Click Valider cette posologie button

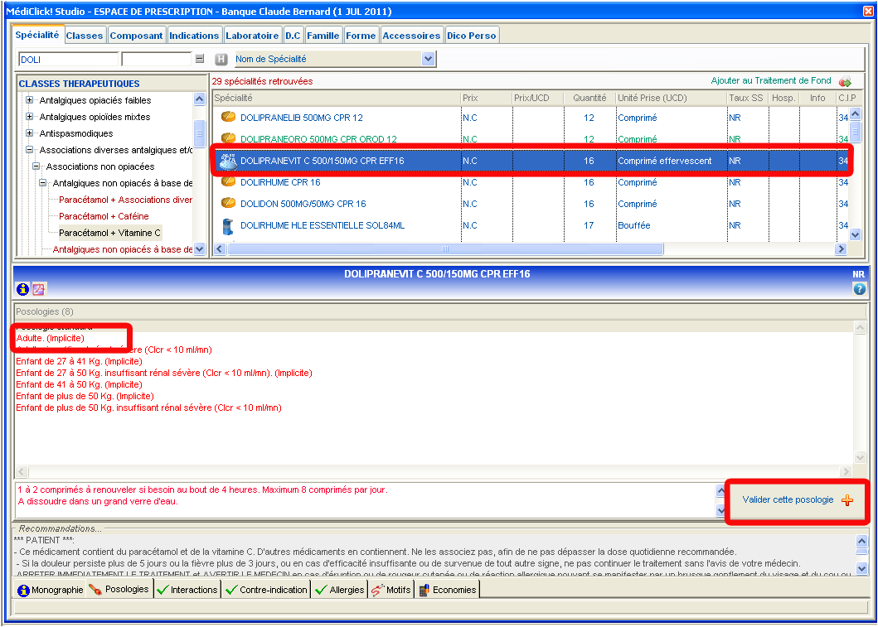pos(797,500)
